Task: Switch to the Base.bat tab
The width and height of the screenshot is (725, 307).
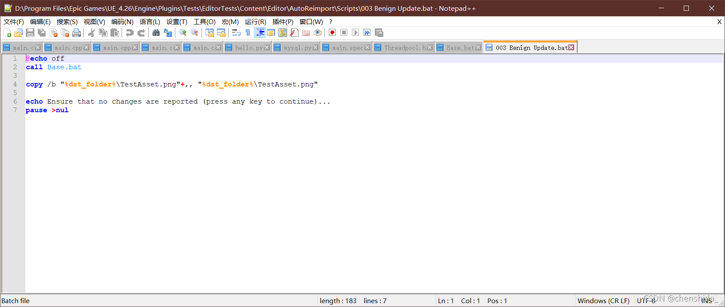Action: [459, 48]
